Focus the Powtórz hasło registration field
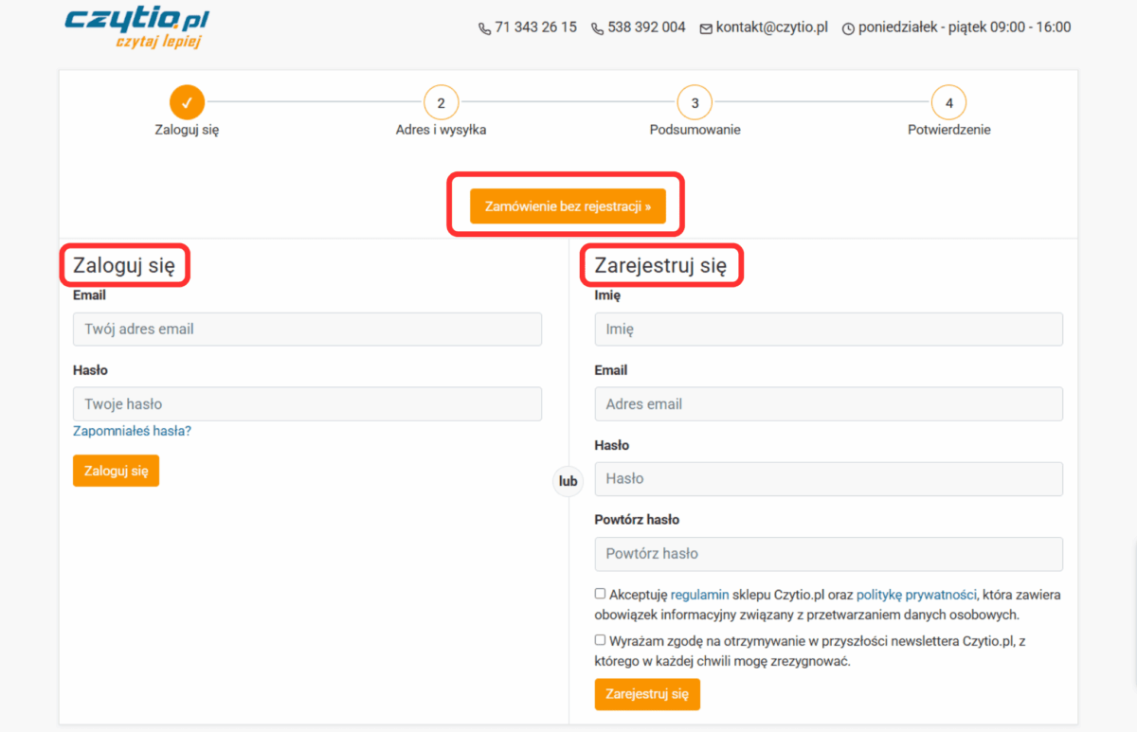Image resolution: width=1137 pixels, height=732 pixels. tap(828, 554)
